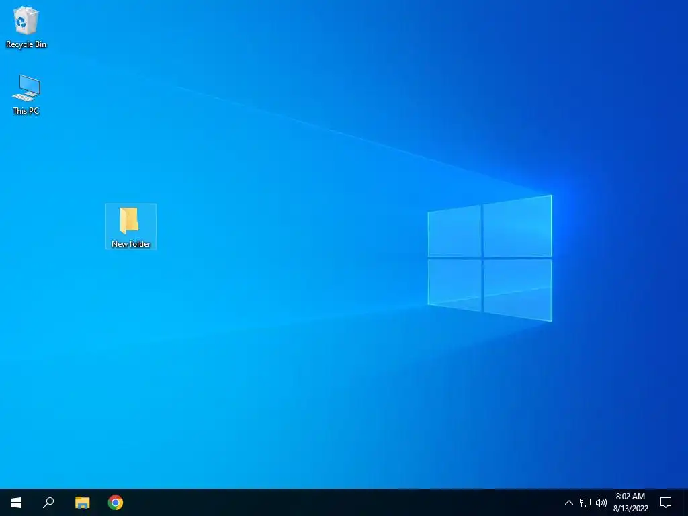This screenshot has height=516, width=688.
Task: Select the New folder icon on desktop
Action: pyautogui.click(x=131, y=226)
